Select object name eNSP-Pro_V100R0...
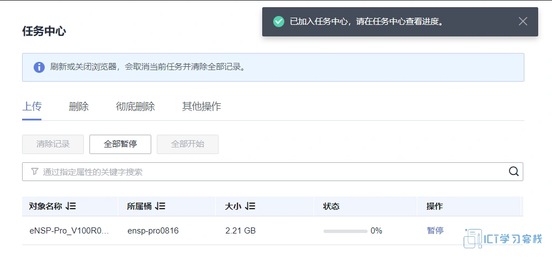 click(x=70, y=231)
